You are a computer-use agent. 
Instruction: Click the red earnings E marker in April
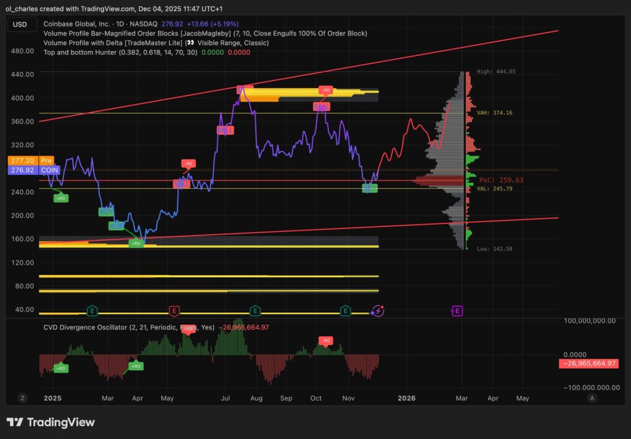coord(173,312)
